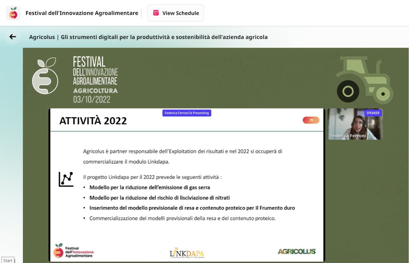Click the ATTIVITÀ 2022 slide heading
Viewport: 409px width, 263px height.
93,121
